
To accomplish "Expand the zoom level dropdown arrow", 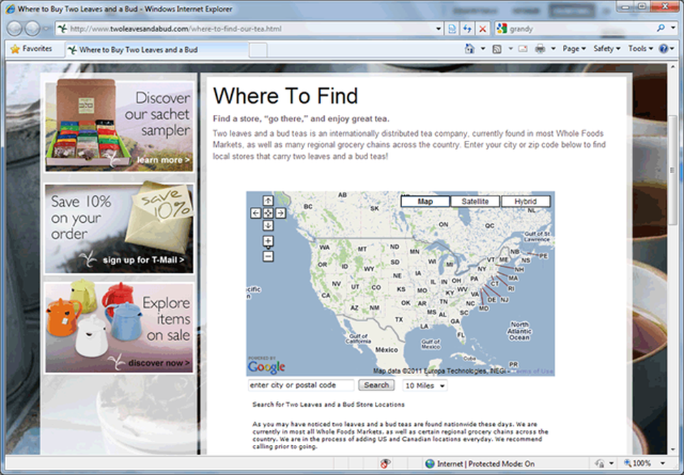I will (x=663, y=463).
